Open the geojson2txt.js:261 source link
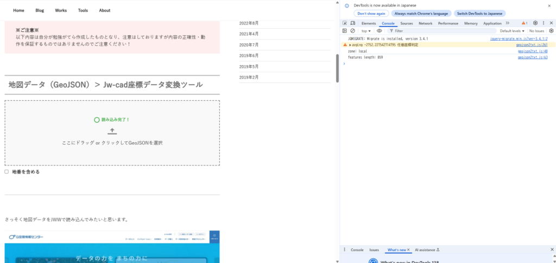The height and width of the screenshot is (263, 556). coord(532,45)
